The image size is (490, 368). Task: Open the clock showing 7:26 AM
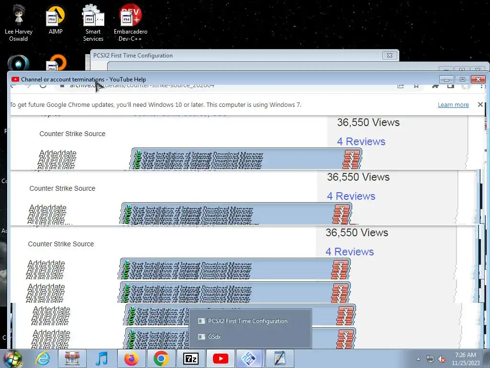(x=466, y=359)
